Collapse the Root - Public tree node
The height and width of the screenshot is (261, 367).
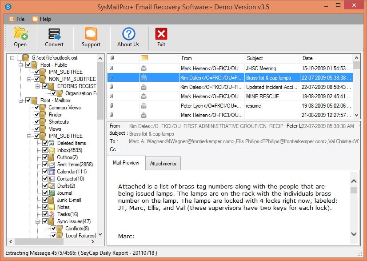click(20, 65)
